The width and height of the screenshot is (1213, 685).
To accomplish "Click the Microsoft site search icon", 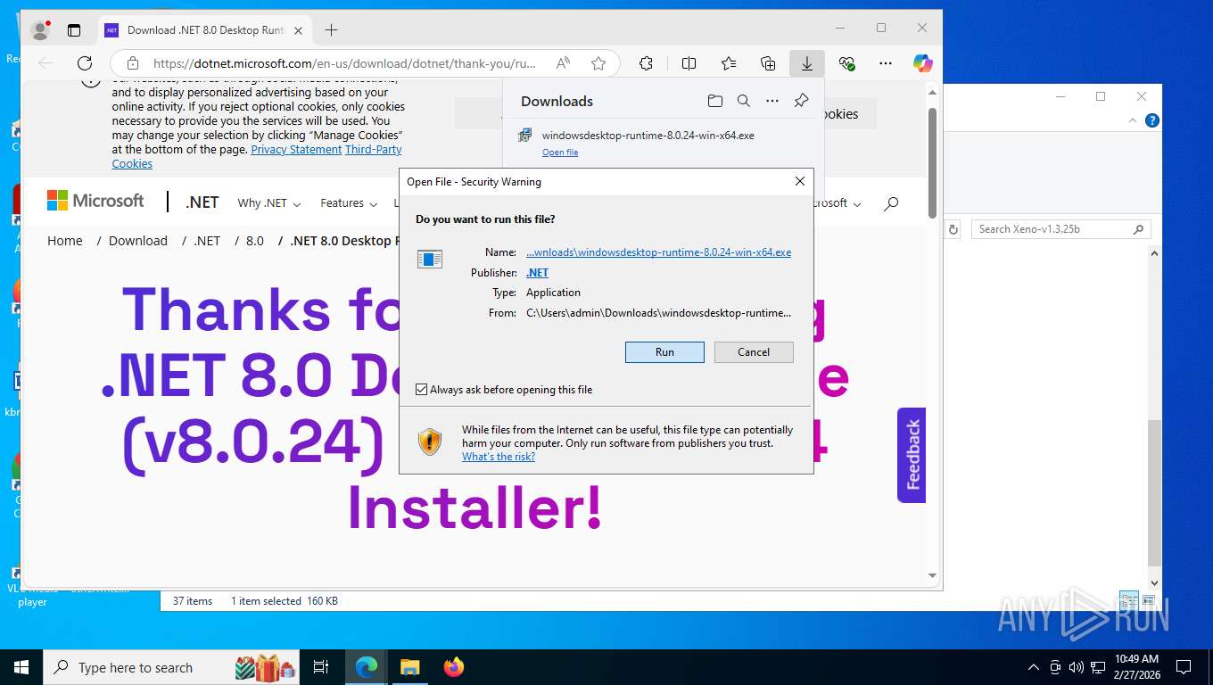I will (891, 203).
